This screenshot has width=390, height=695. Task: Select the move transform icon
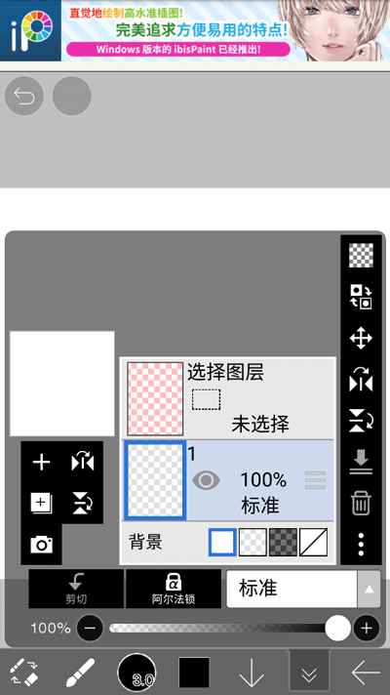pos(361,338)
